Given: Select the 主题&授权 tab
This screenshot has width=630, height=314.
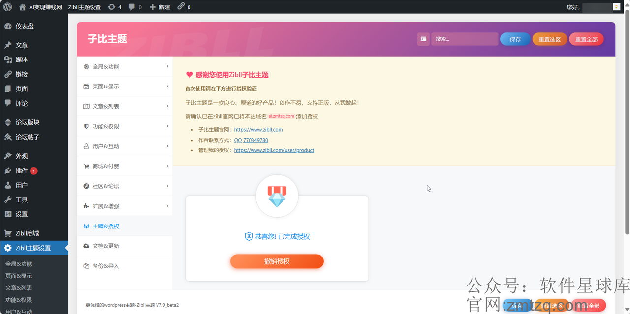Looking at the screenshot, I should click(x=125, y=226).
